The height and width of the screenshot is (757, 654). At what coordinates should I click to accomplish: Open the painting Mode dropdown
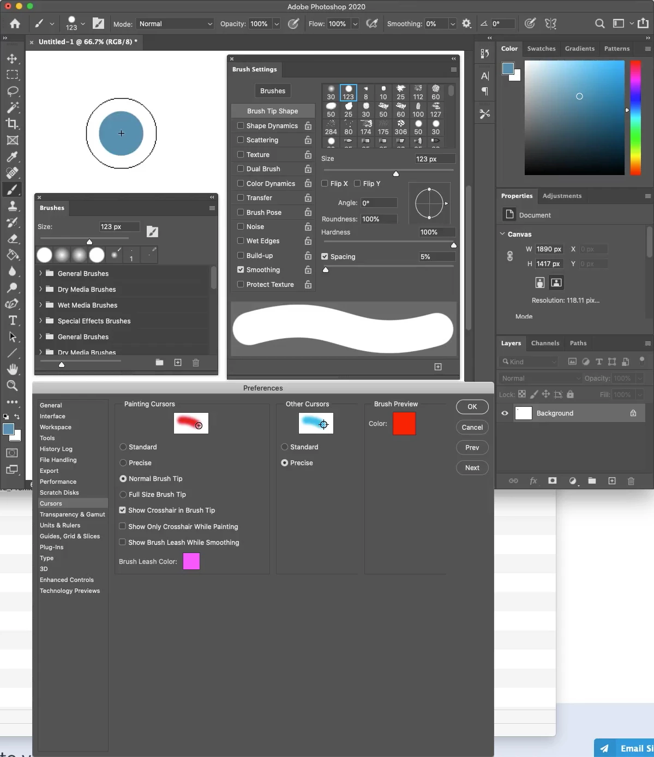175,23
